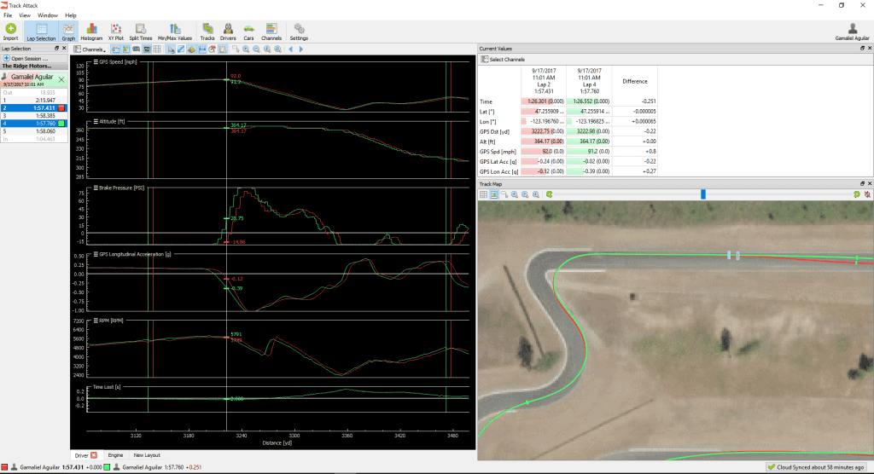The image size is (874, 474).
Task: Open Brake Pressure graph channel menu
Action: point(96,188)
